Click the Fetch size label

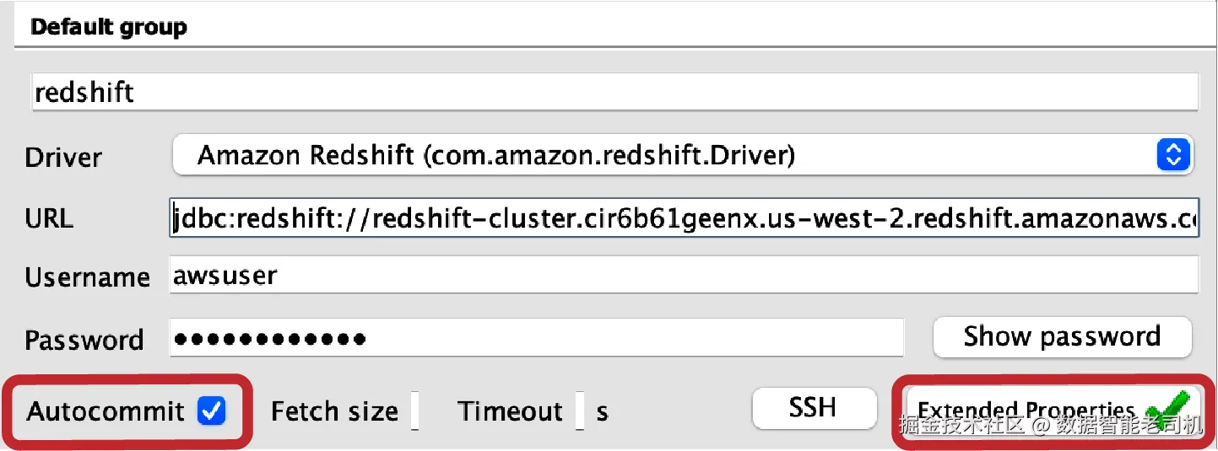(x=334, y=411)
